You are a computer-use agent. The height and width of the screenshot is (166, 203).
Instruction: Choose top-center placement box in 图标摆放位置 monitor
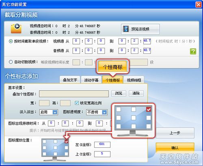click(55, 141)
